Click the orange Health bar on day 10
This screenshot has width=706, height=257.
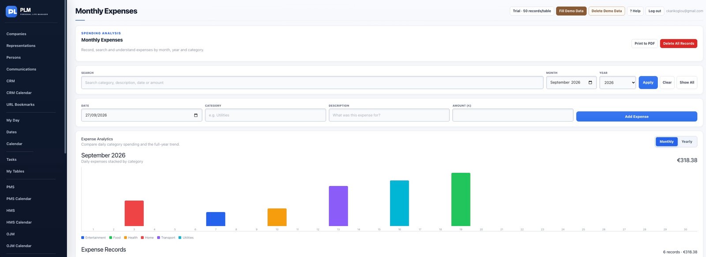point(277,217)
